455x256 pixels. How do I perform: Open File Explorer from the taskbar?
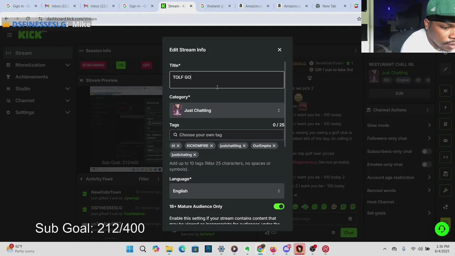click(169, 249)
